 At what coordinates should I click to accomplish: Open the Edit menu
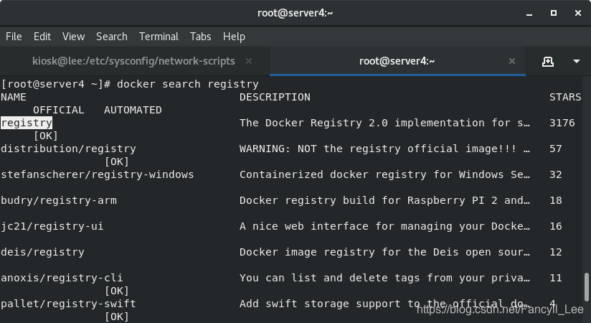coord(42,37)
